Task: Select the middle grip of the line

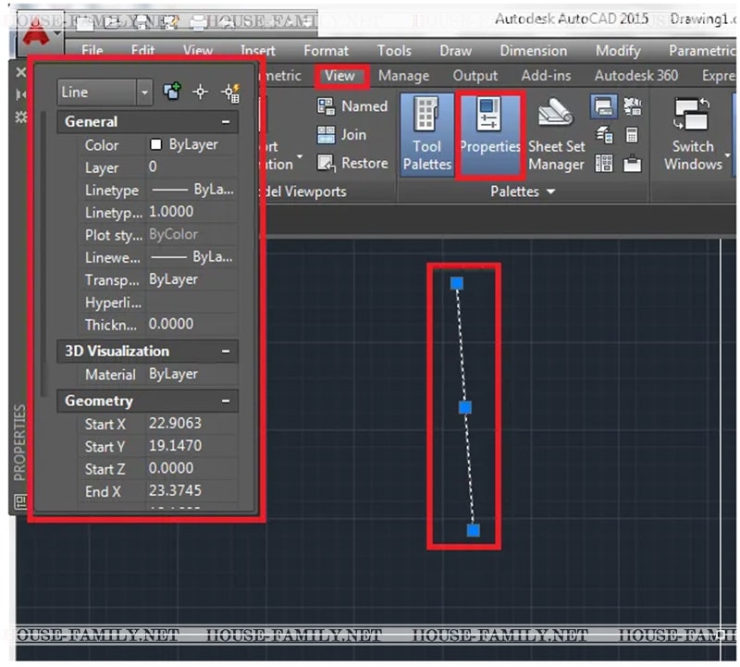Action: [x=465, y=407]
